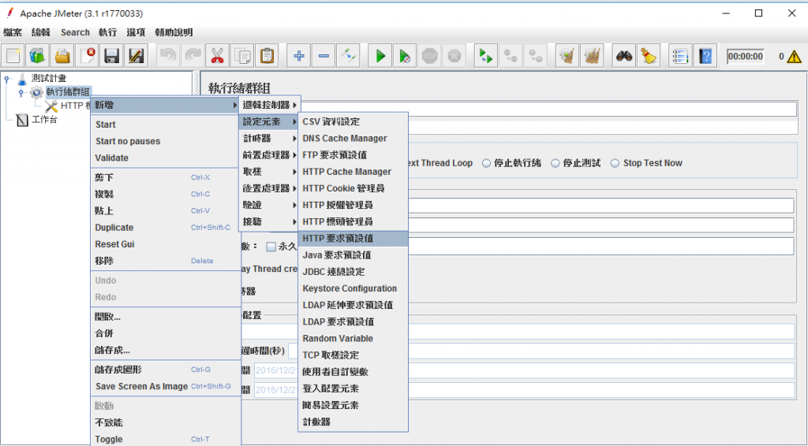Click the Remote Start All icon

point(486,56)
